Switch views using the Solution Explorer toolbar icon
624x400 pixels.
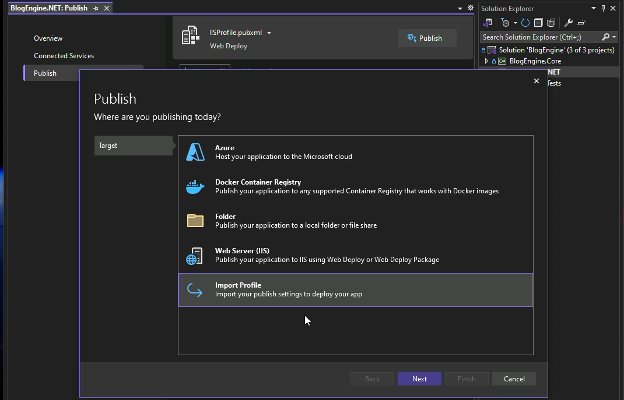point(488,23)
